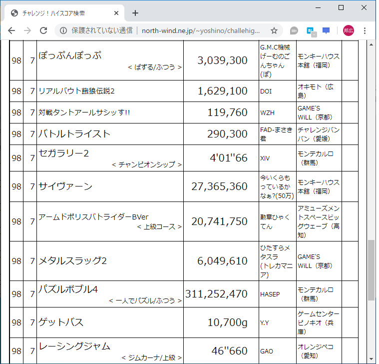Image resolution: width=379 pixels, height=364 pixels.
Task: Select game title ぽっぷんぽっぷ
Action: pos(70,55)
